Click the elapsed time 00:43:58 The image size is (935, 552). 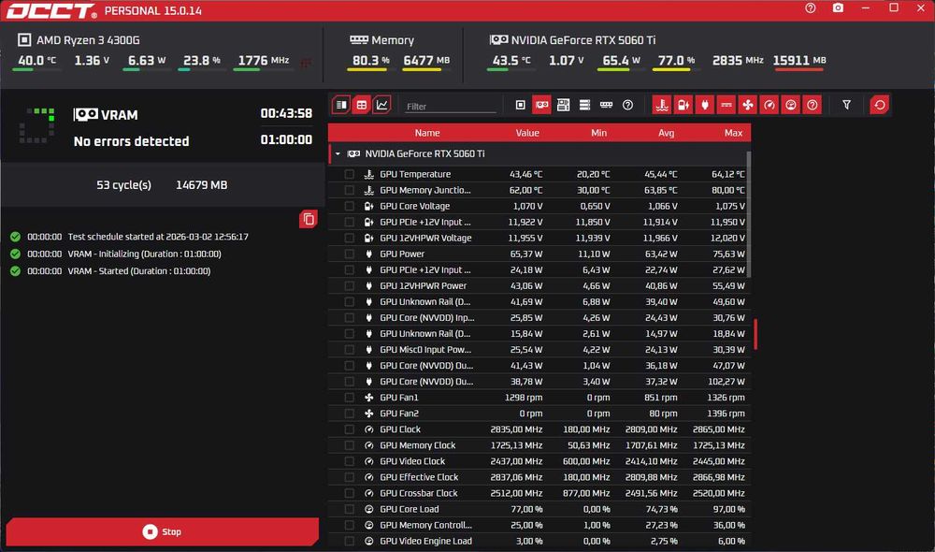286,113
